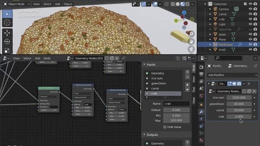
Task: Duplicate node tree Geometry Nodes.002 in header
Action: 112,58
